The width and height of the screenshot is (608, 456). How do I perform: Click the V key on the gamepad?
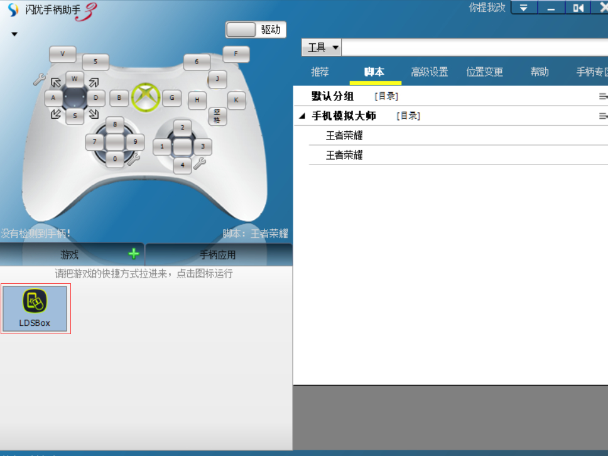62,54
